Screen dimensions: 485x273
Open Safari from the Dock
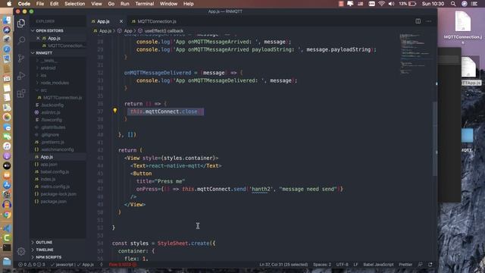pos(7,49)
